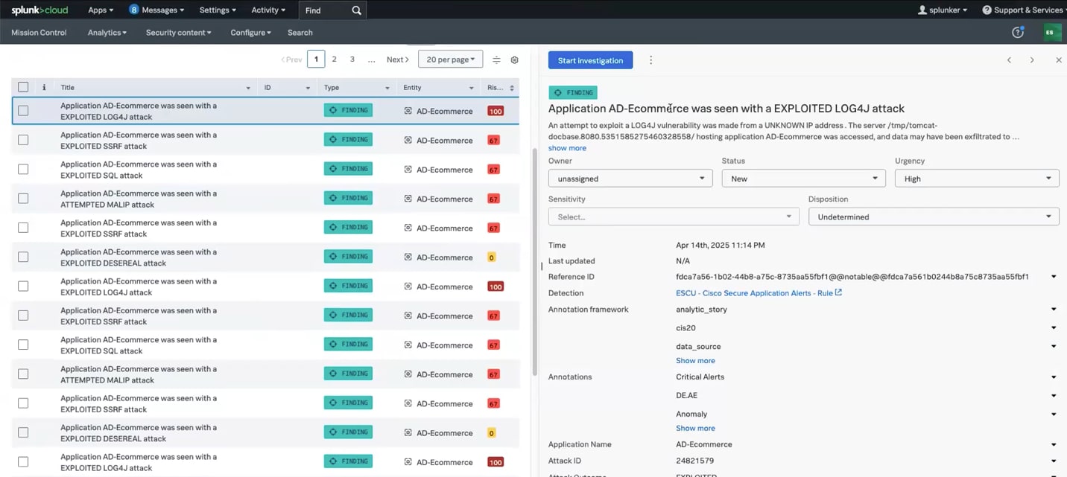Image resolution: width=1067 pixels, height=477 pixels.
Task: Check the first EXPLOITED SQL attack row
Action: pos(23,170)
